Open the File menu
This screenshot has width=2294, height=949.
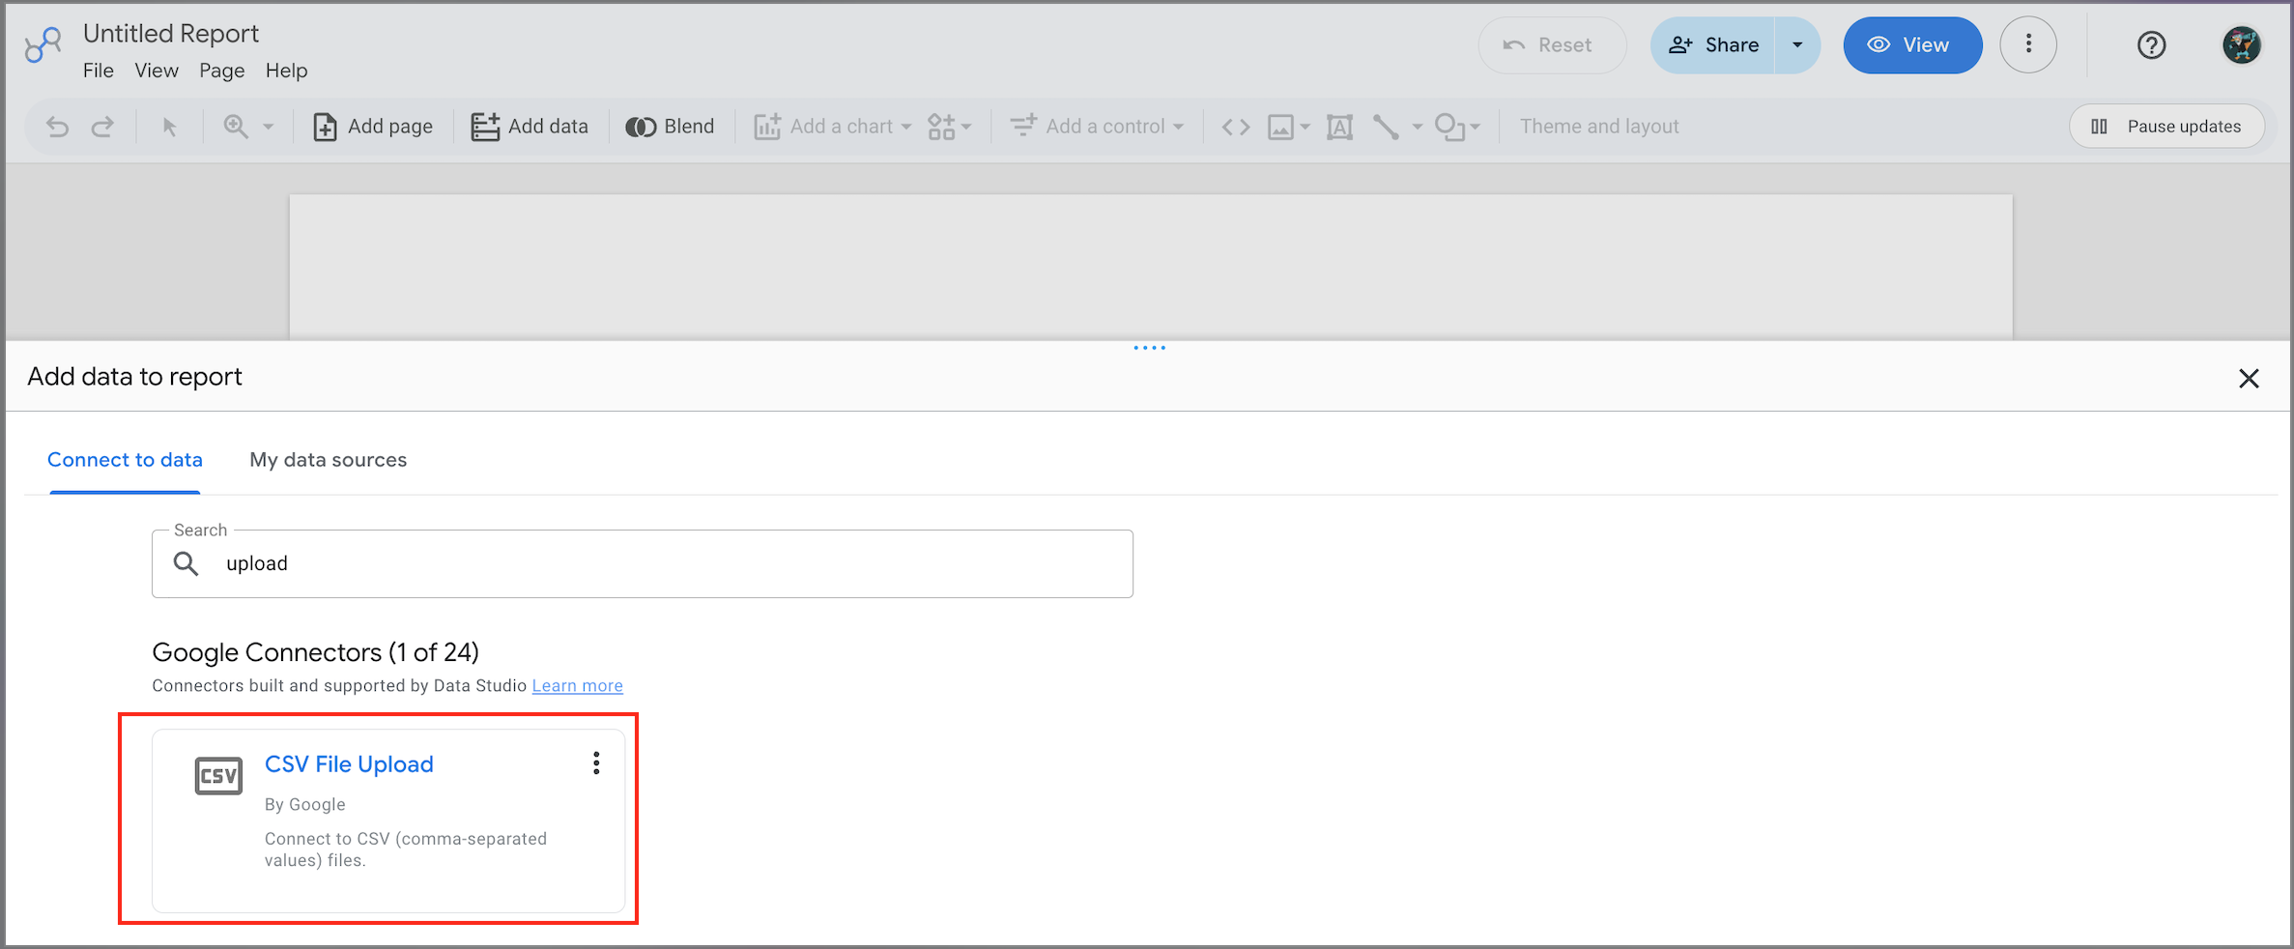tap(99, 71)
